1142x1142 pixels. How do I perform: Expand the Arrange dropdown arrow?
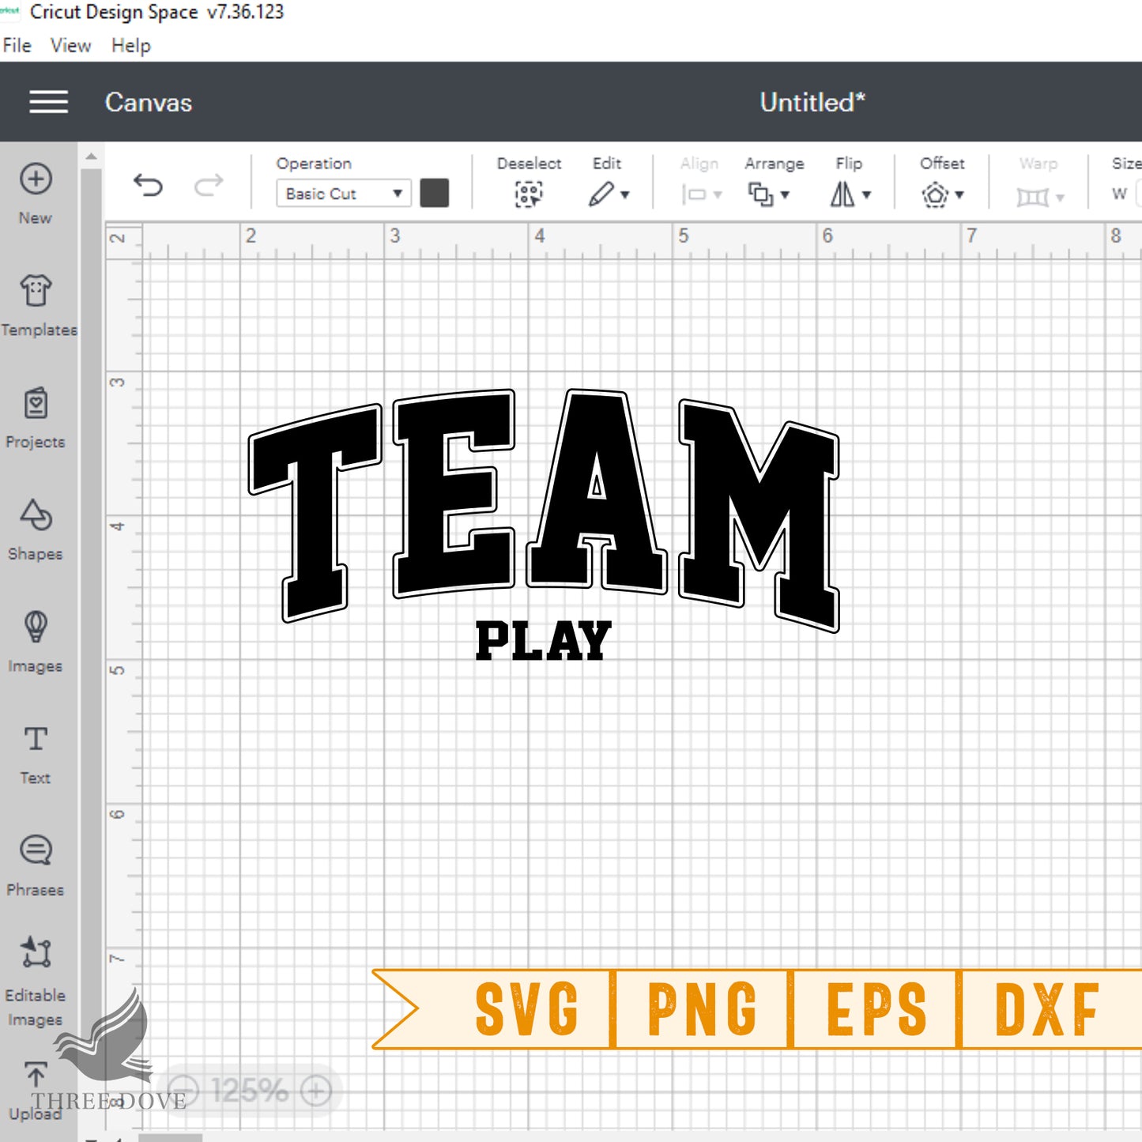pos(785,195)
